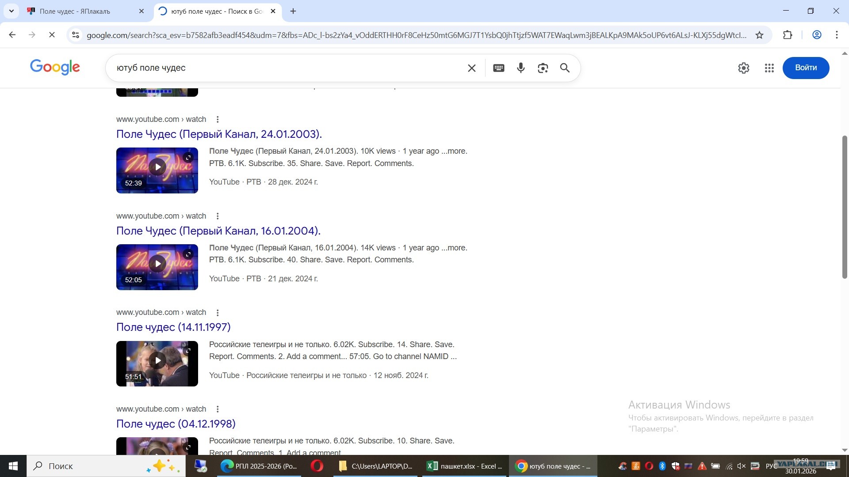Click in the Google search input field
Viewport: 849px width, 477px height.
(287, 68)
